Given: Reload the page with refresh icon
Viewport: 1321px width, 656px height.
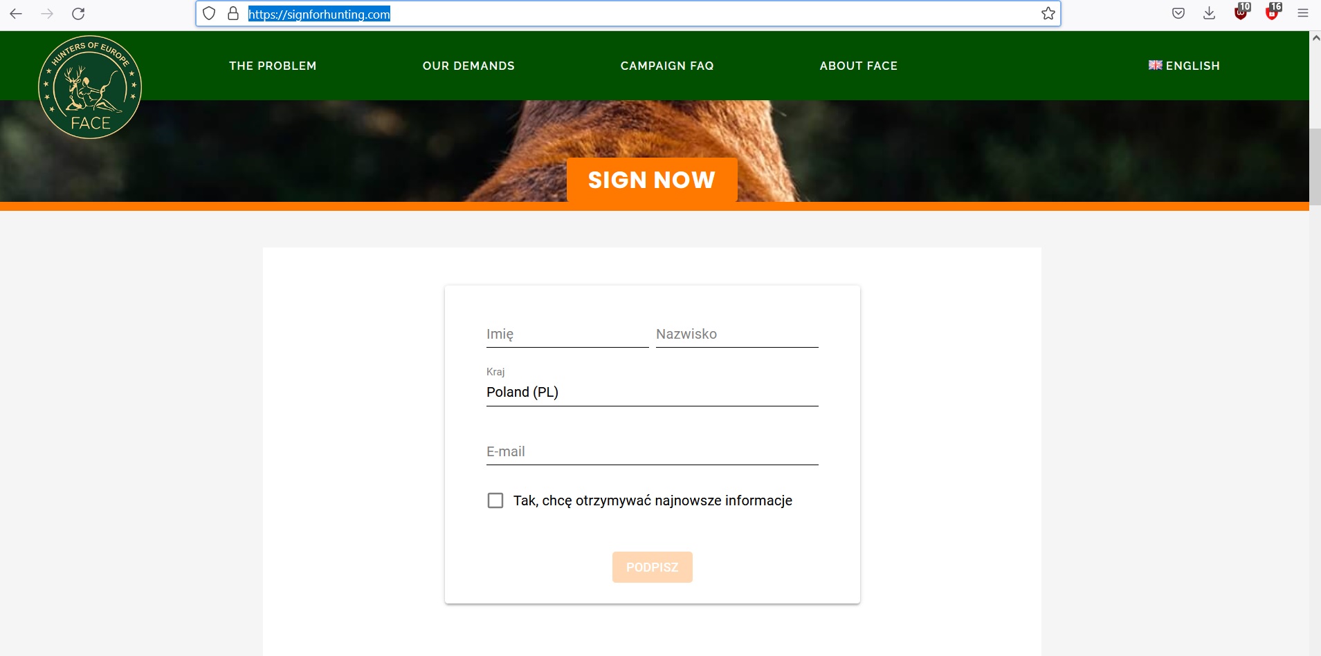Looking at the screenshot, I should pos(78,14).
